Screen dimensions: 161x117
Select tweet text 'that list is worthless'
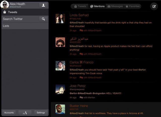107,113
